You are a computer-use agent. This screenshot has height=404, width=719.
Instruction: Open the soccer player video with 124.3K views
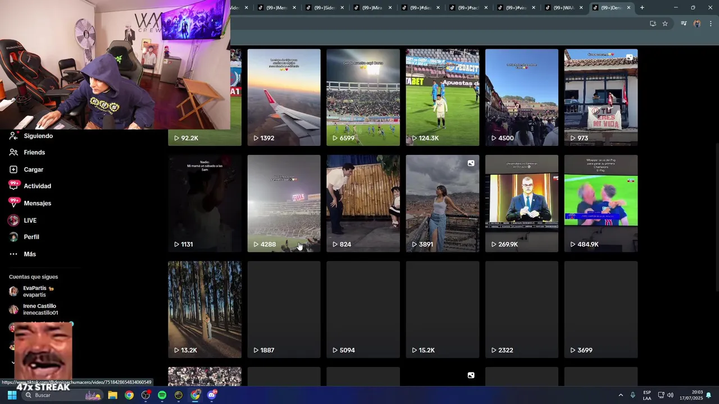(x=443, y=97)
